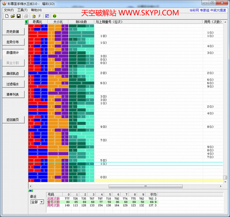Click the Save floppy disk icon
Screen dimensions: 230x217
tap(19, 16)
